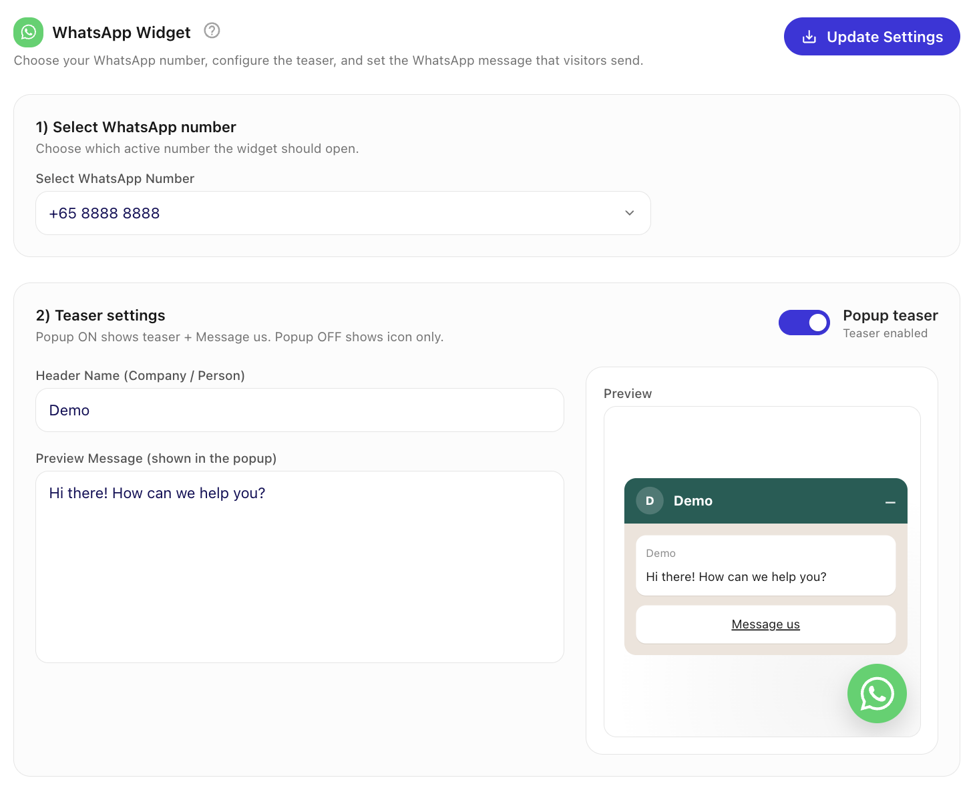975x796 pixels.
Task: Open the help tooltip question mark icon
Action: click(x=211, y=31)
